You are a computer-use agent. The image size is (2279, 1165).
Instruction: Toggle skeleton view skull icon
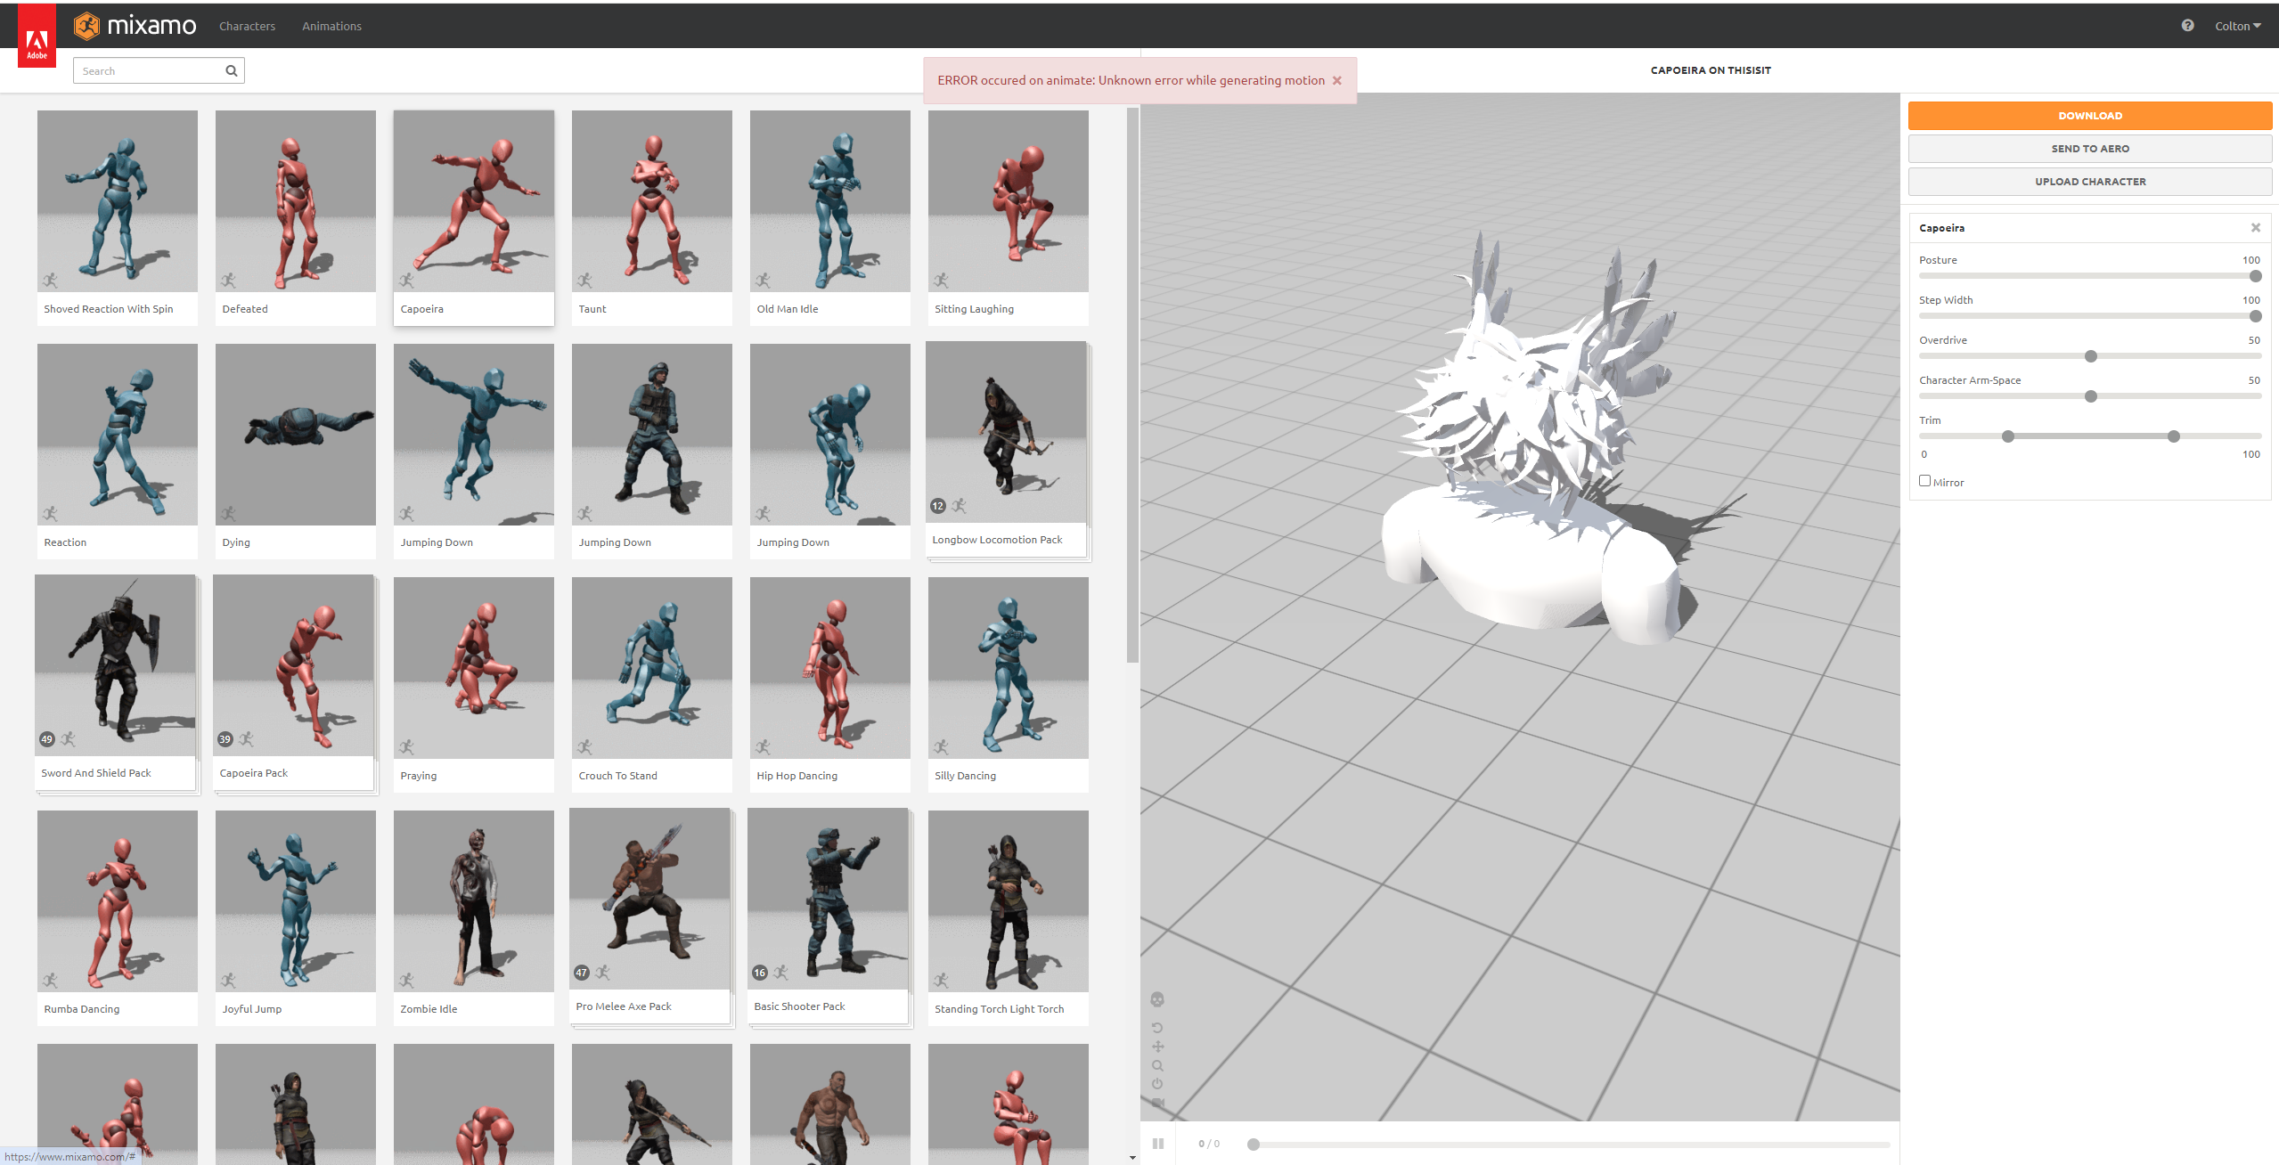[1157, 999]
